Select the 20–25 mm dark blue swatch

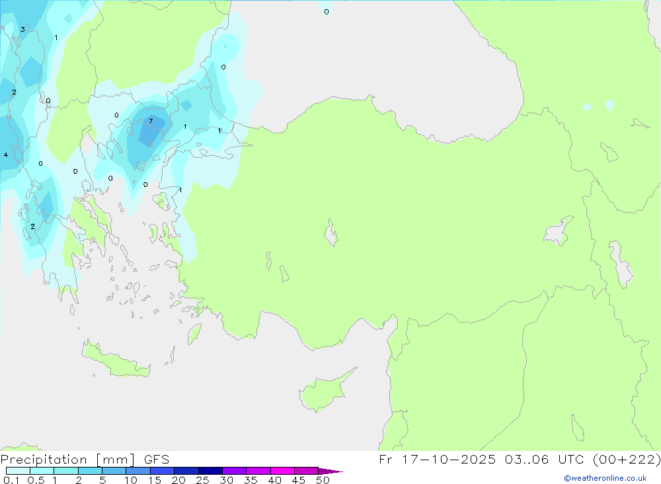[186, 471]
